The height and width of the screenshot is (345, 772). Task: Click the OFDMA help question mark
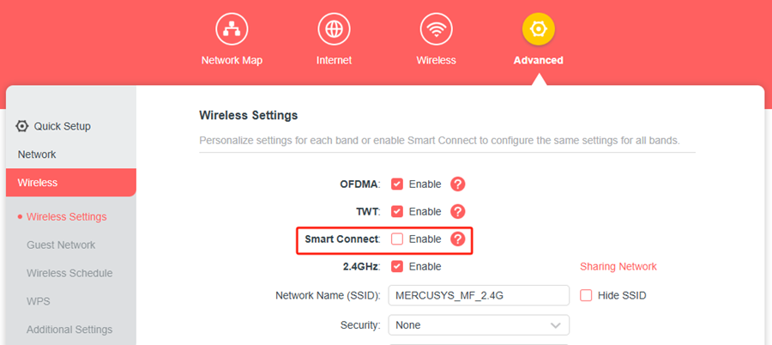click(x=458, y=184)
